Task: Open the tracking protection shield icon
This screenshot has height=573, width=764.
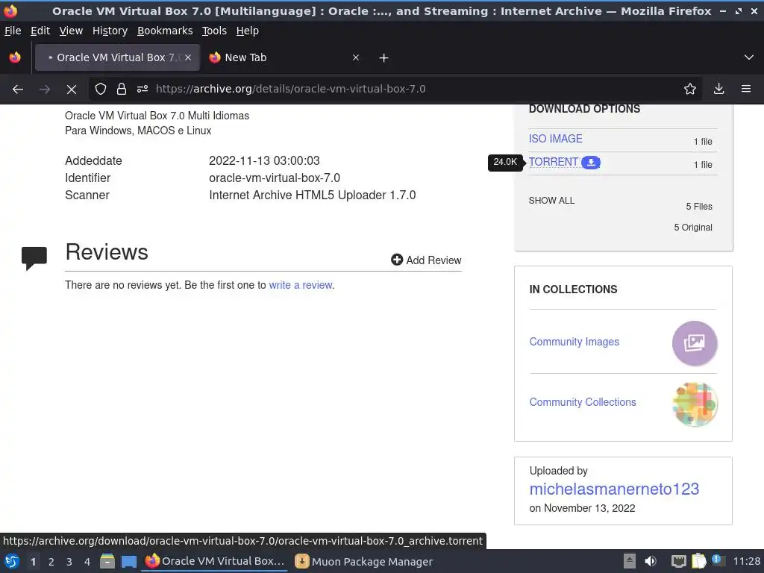Action: (101, 89)
